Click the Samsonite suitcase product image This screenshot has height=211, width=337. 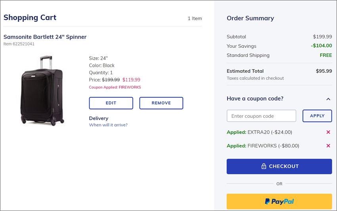(x=42, y=90)
